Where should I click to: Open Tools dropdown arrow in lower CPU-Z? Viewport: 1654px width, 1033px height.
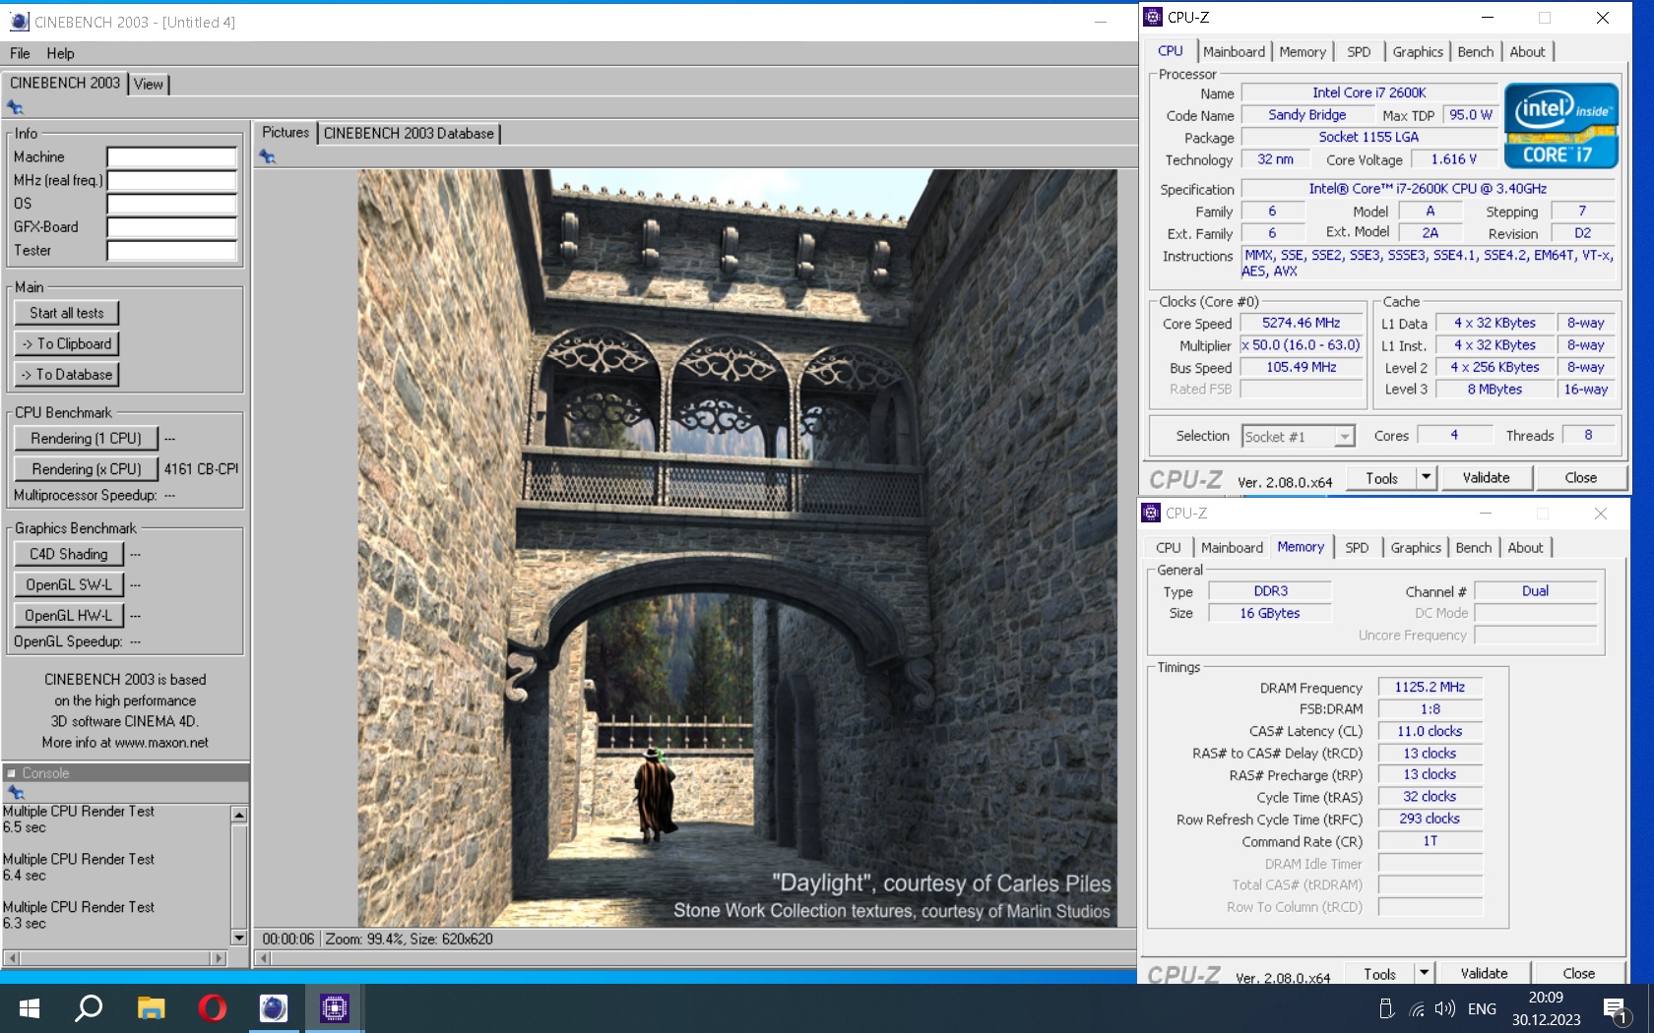coord(1424,973)
